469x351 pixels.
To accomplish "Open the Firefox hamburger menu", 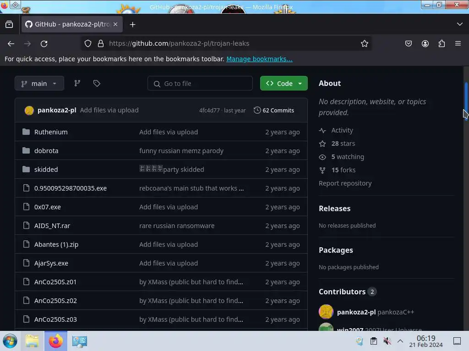I will (x=458, y=43).
